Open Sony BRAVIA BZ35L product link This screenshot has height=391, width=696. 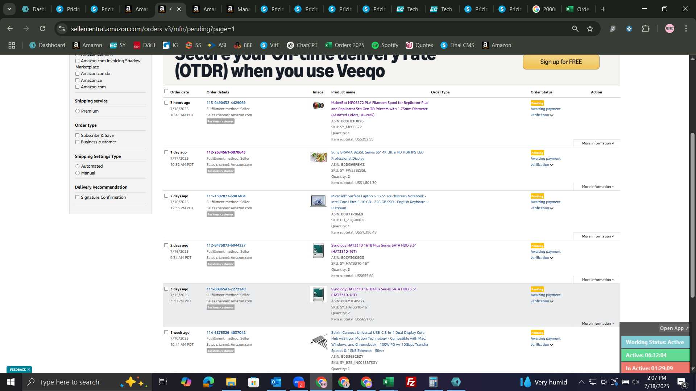[377, 155]
